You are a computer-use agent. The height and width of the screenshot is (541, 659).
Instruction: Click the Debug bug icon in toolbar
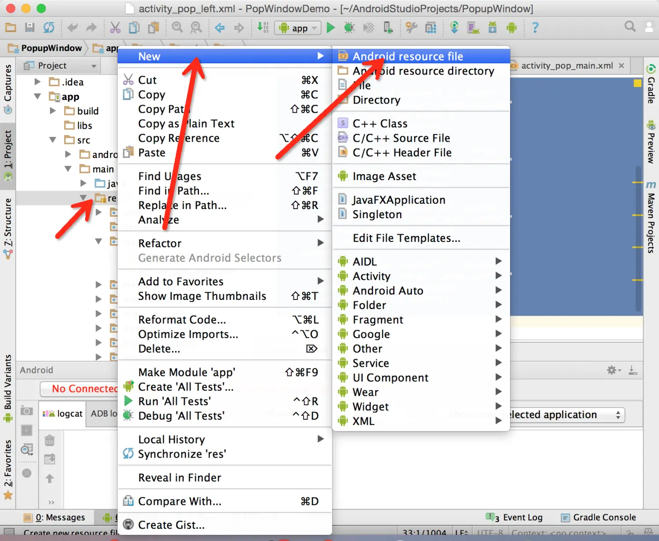coord(349,28)
